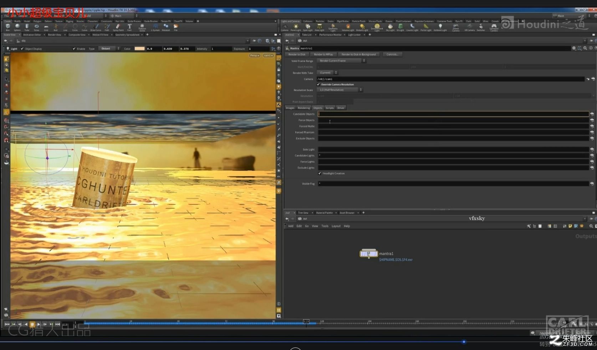Click the Intensity value field
The image size is (597, 350).
coord(221,49)
